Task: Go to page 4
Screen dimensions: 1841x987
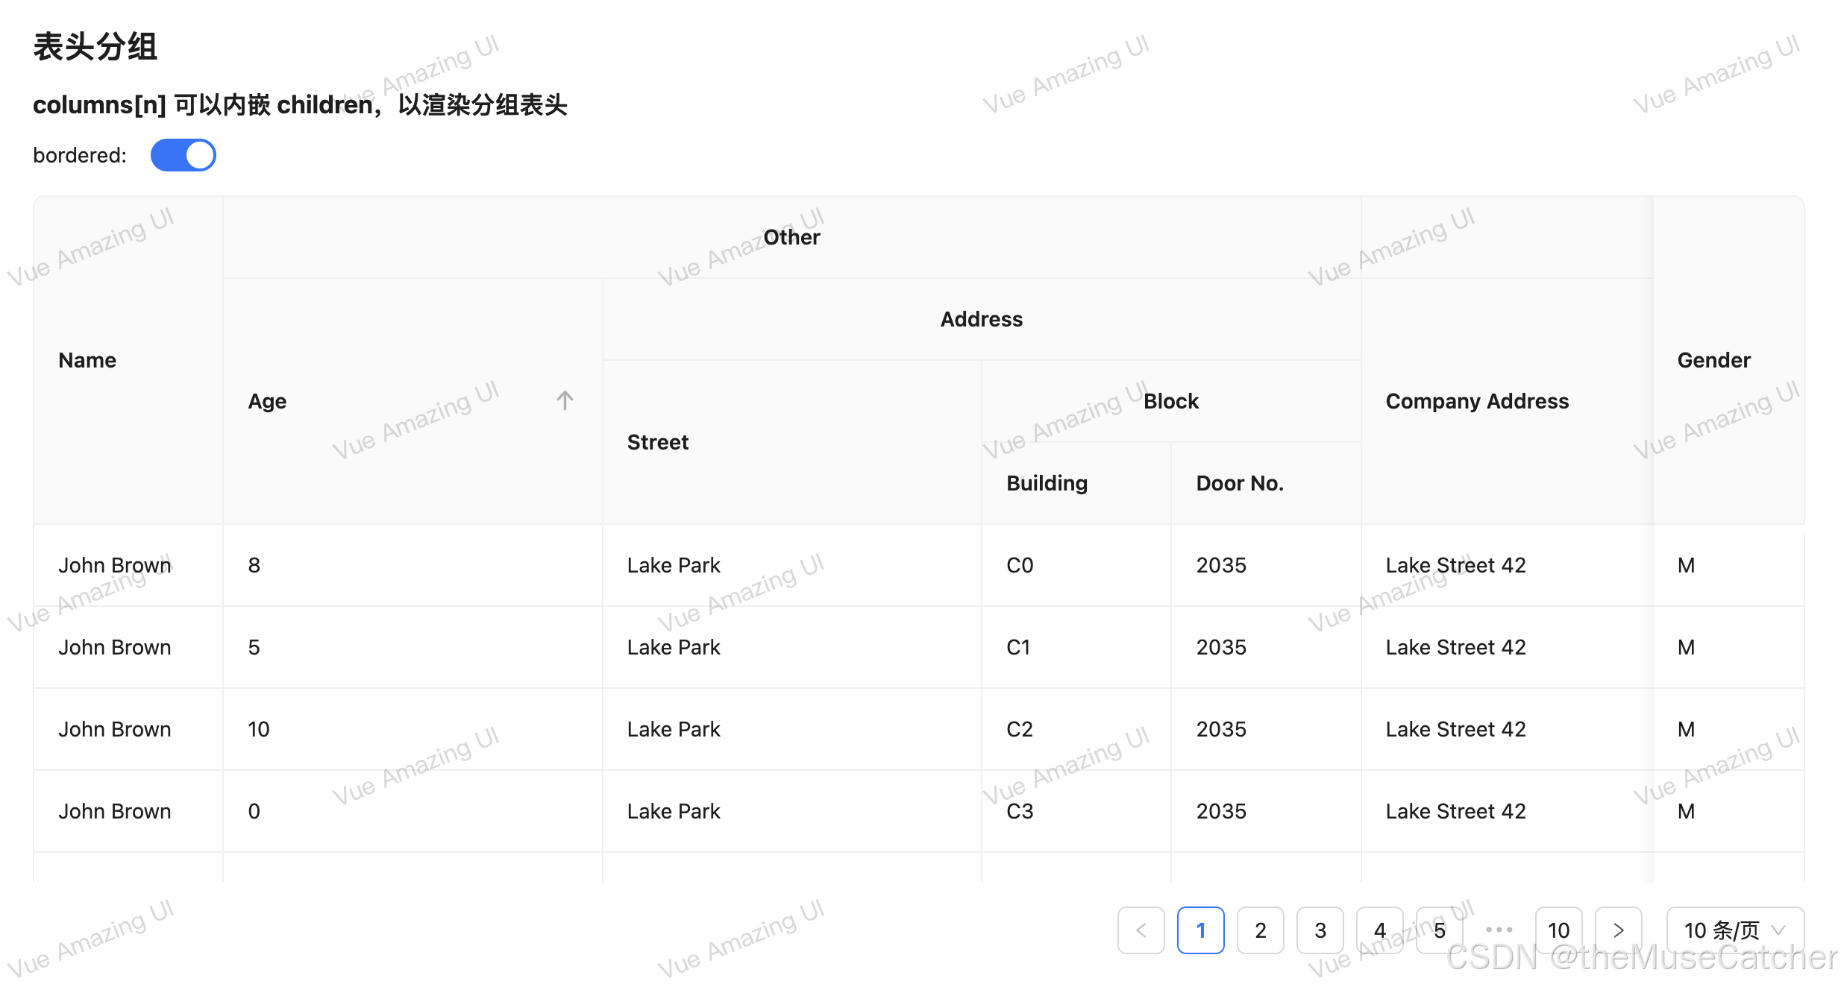Action: pos(1379,930)
